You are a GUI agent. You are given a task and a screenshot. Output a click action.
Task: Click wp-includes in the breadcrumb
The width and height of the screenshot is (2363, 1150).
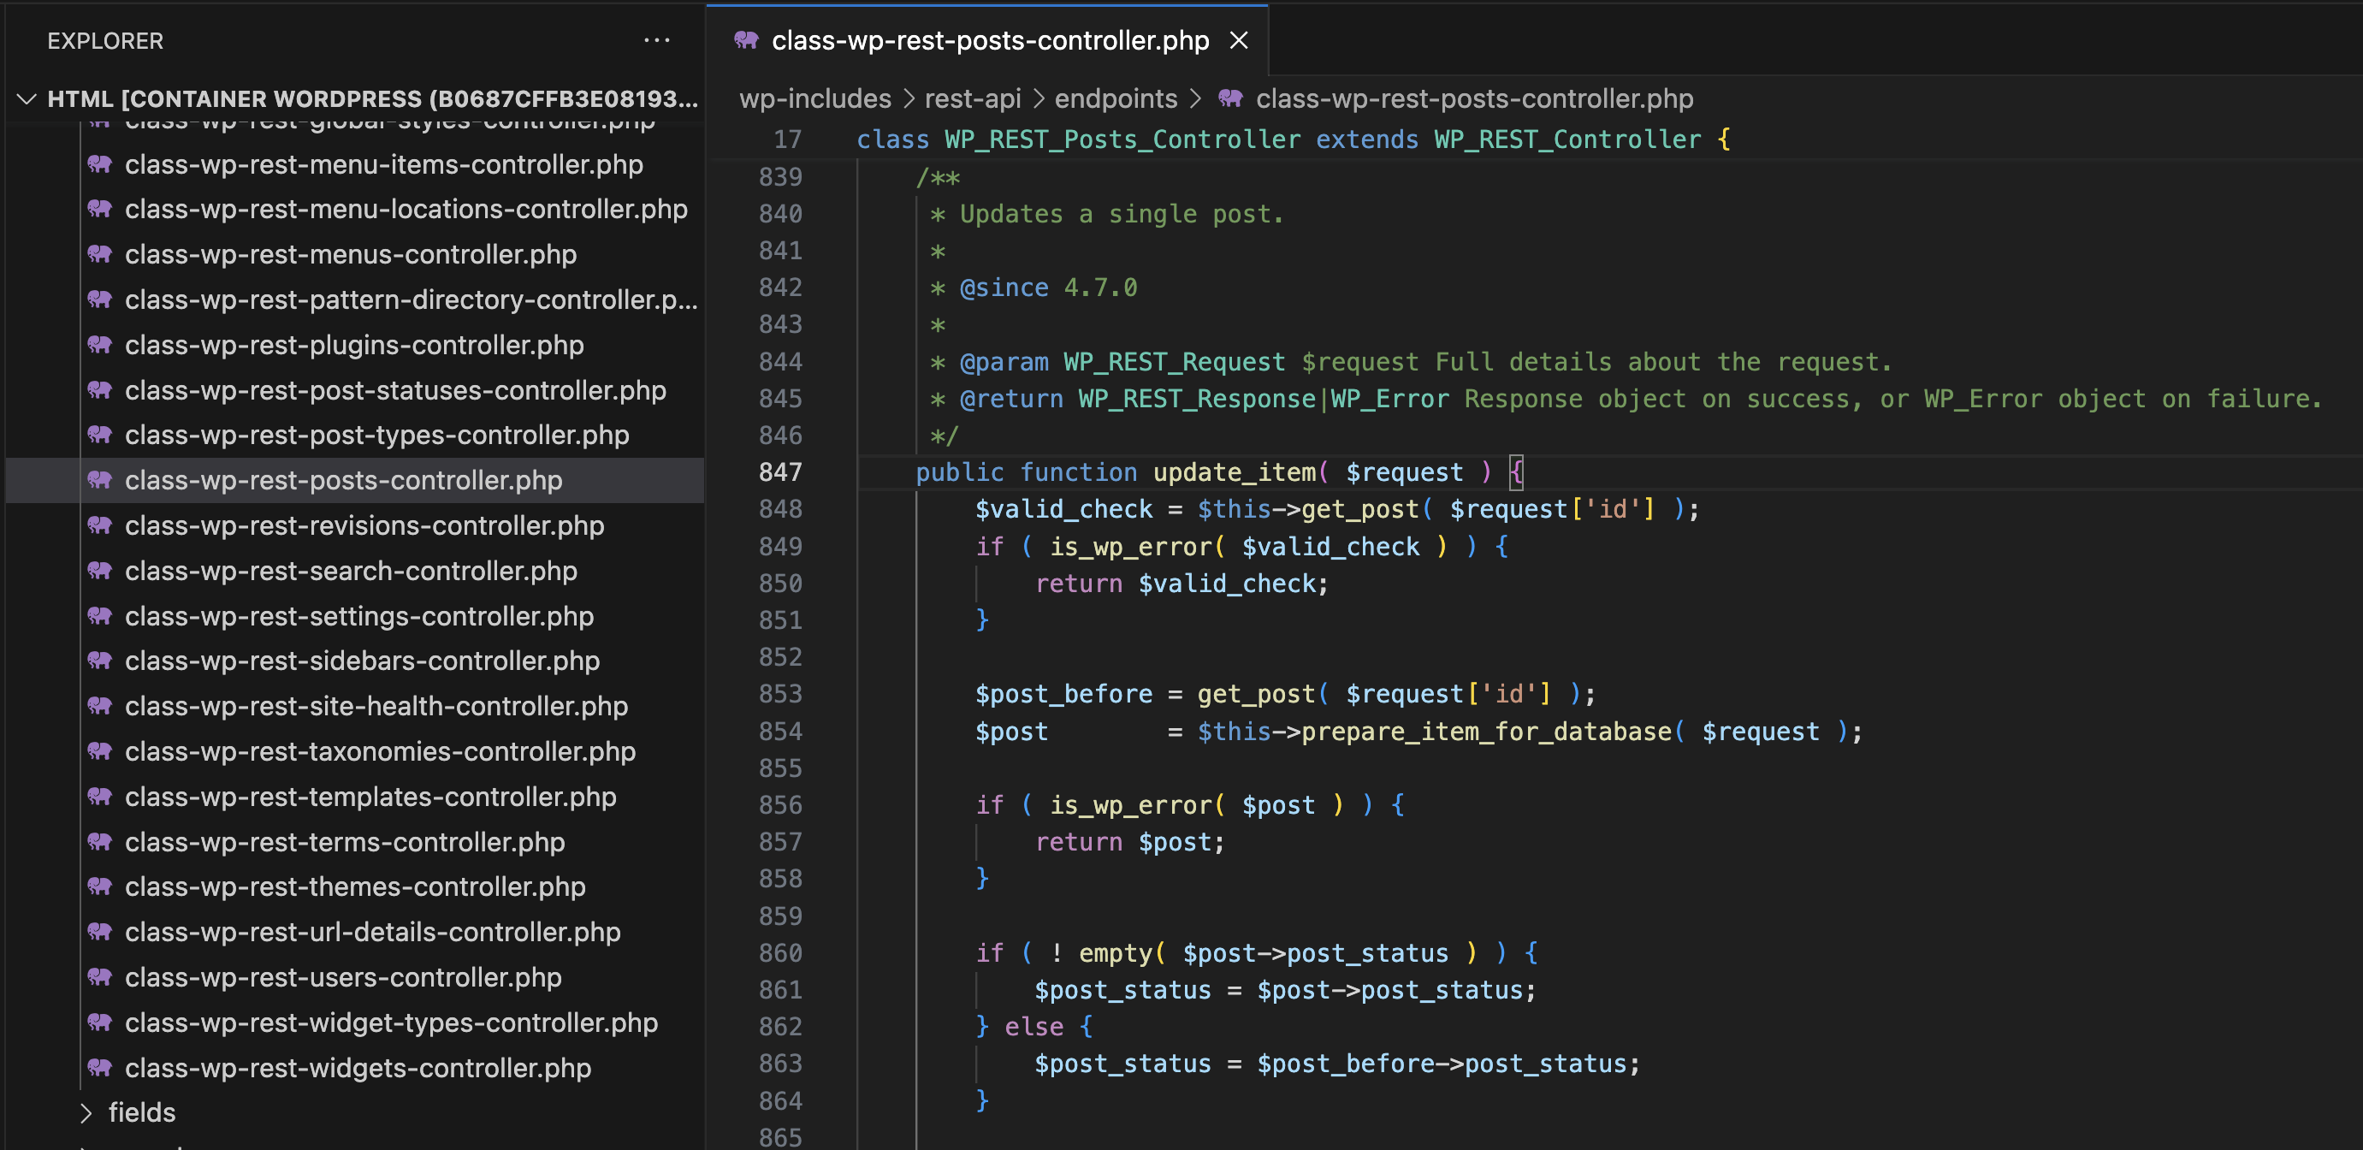pos(814,98)
